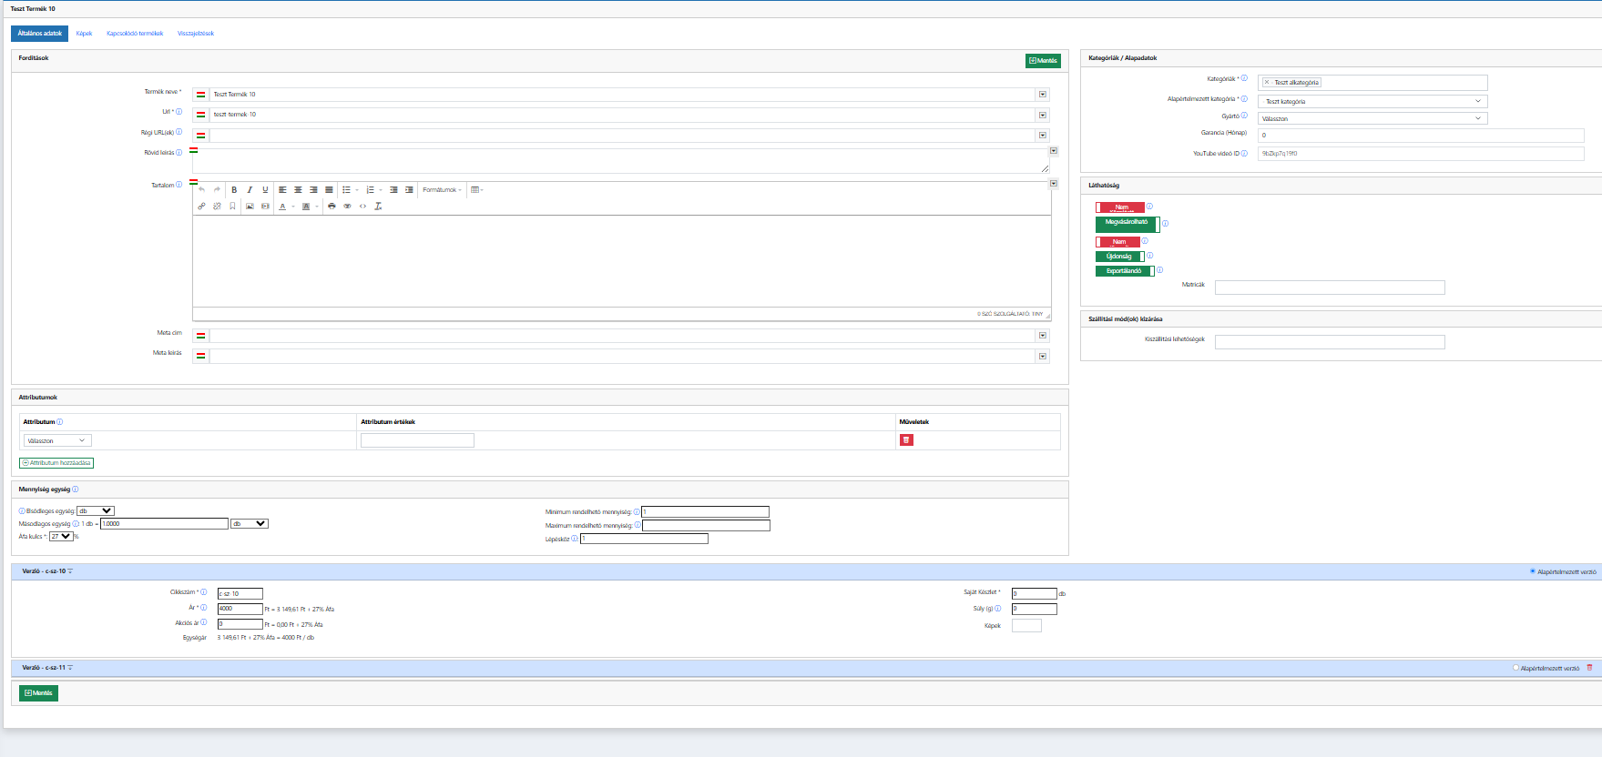Switch to the Képek tab
This screenshot has height=757, width=1602.
(x=84, y=34)
